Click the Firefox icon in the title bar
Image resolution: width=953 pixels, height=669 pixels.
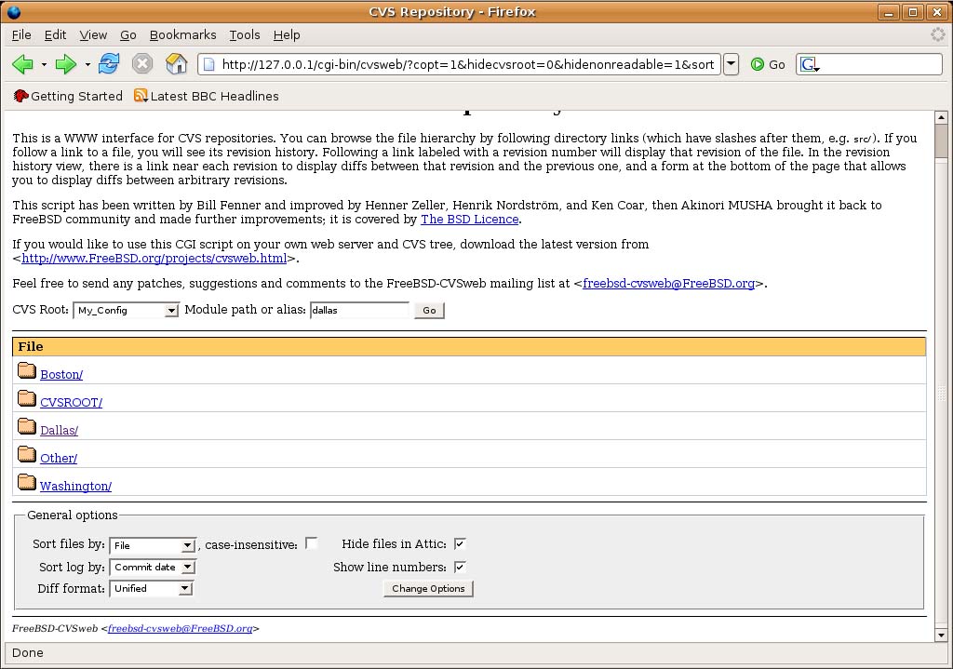(x=13, y=11)
